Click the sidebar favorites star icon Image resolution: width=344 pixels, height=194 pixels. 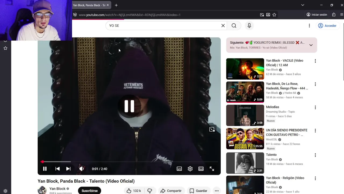[x=5, y=48]
